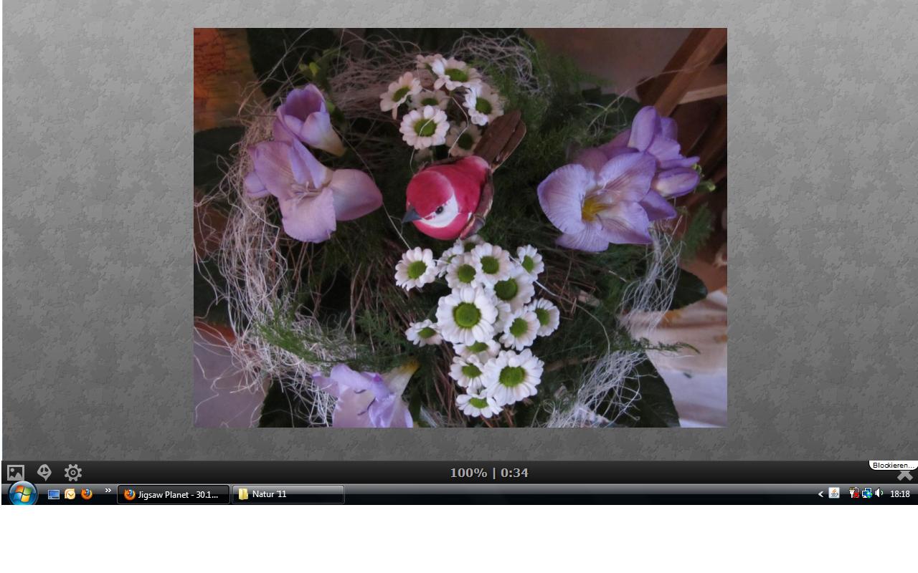Launch the mail client from quick launch
Viewport: 918px width, 573px height.
coord(70,494)
